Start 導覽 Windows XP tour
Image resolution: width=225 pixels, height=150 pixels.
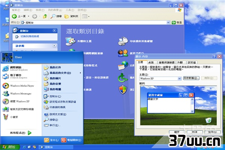(16, 101)
